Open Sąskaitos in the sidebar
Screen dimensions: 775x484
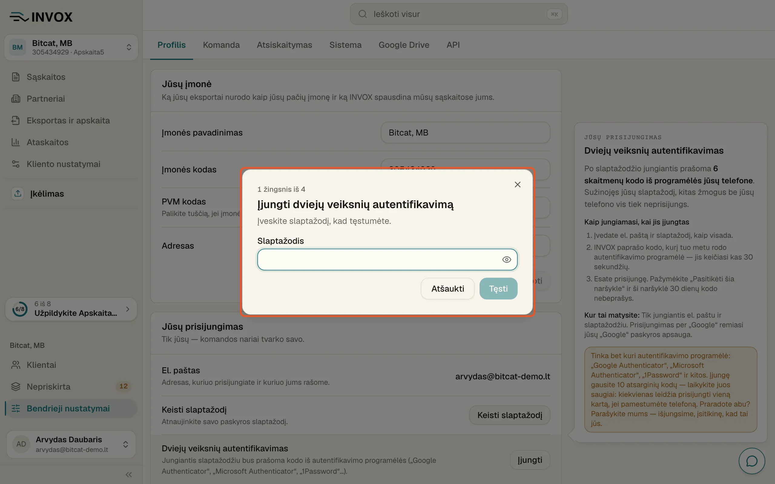[71, 77]
